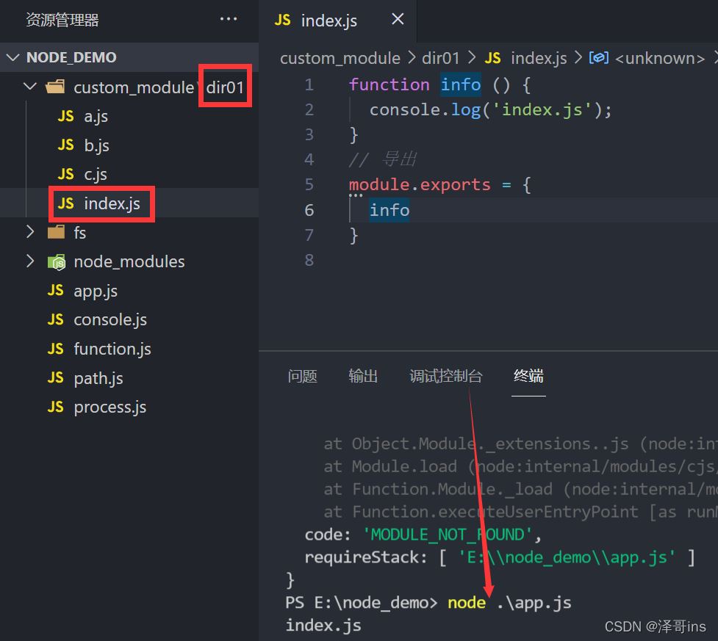Expand the node_modules folder
Image resolution: width=718 pixels, height=641 pixels.
click(x=30, y=261)
